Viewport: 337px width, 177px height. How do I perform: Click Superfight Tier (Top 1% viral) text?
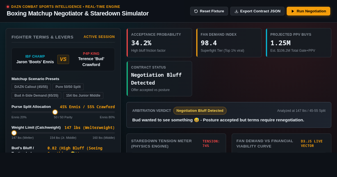click(x=222, y=51)
